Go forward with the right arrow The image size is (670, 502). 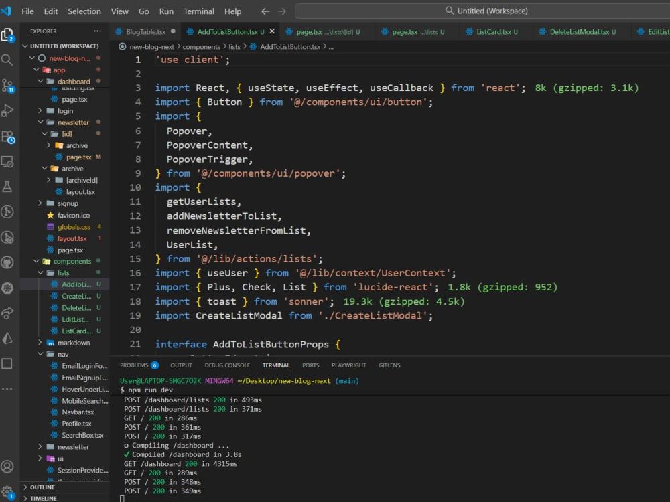pos(282,11)
